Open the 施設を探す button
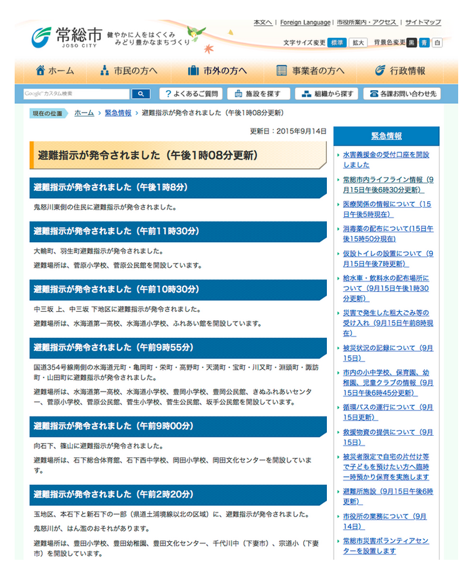Image resolution: width=470 pixels, height=571 pixels. point(259,94)
